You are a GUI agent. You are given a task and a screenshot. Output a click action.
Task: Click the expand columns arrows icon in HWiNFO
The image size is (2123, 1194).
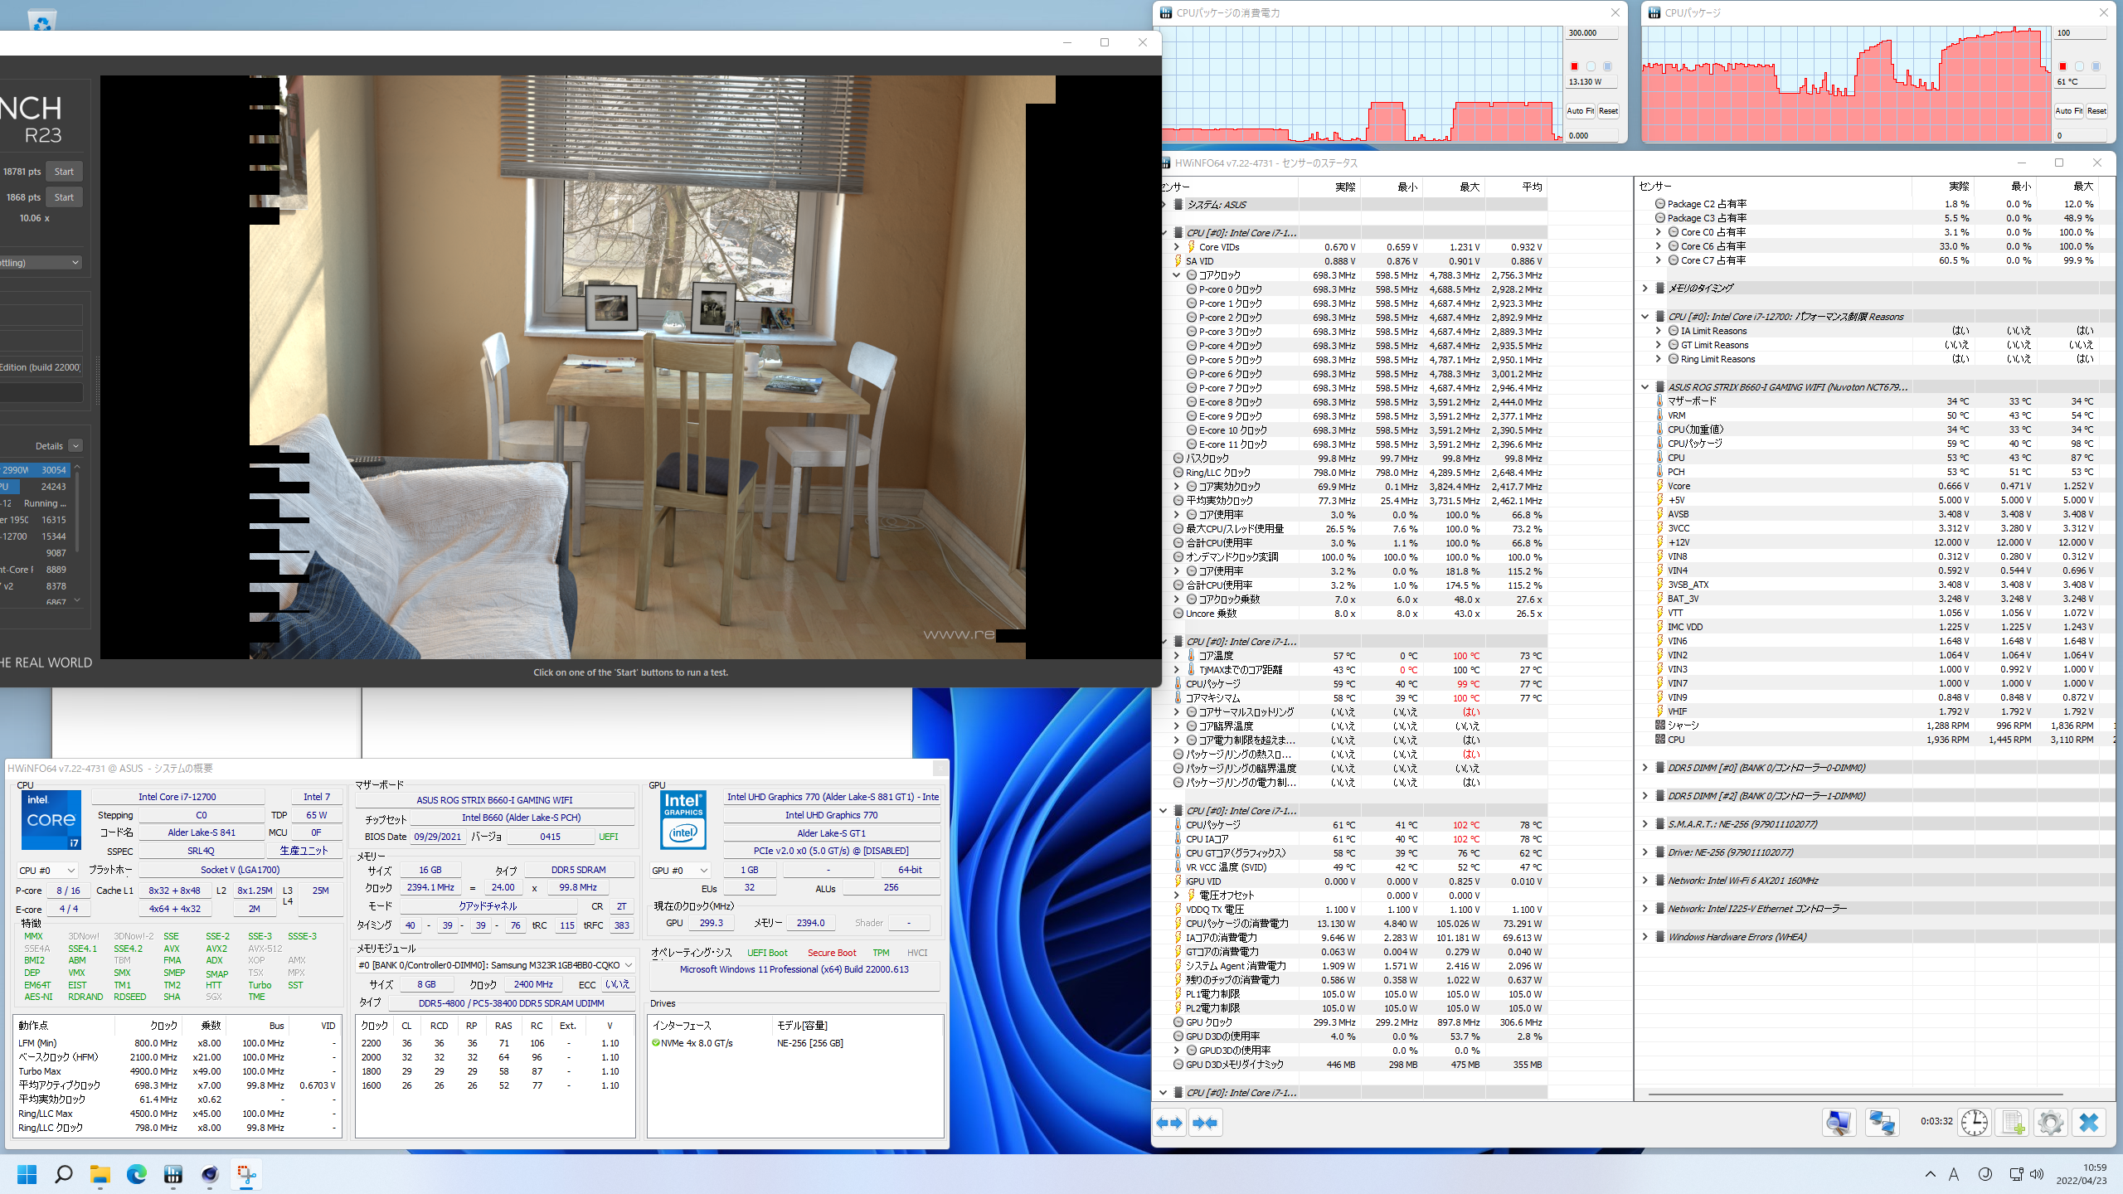[1169, 1123]
